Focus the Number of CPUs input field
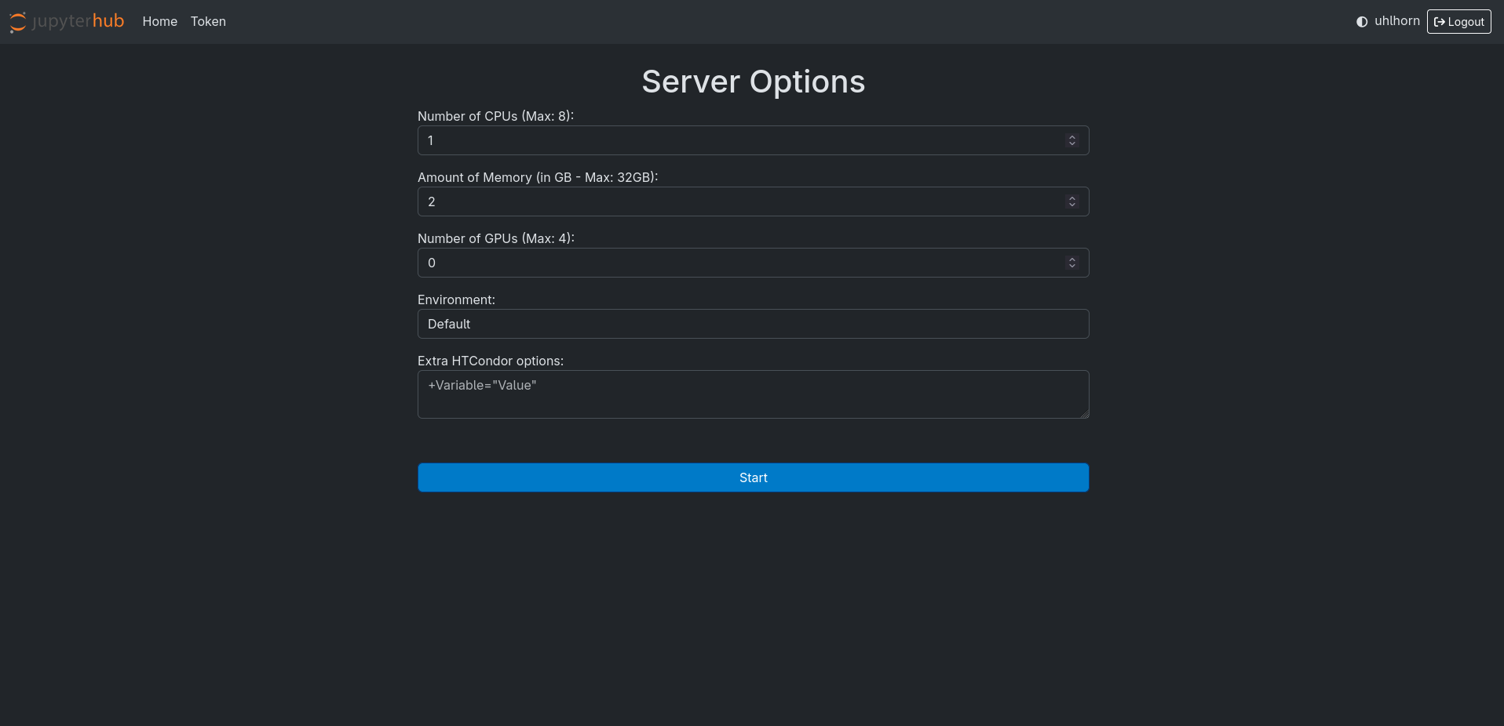 tap(738, 140)
